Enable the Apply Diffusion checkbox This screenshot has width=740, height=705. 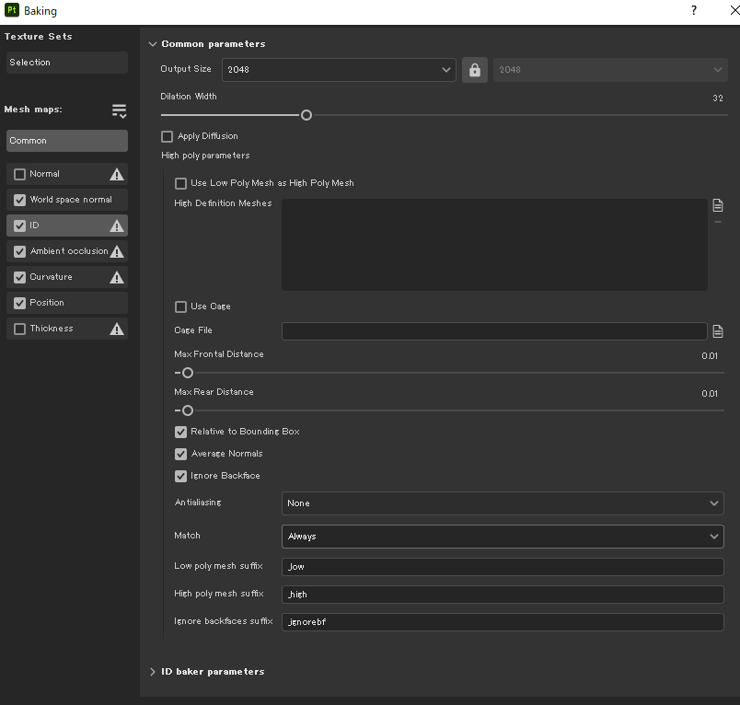(x=168, y=136)
